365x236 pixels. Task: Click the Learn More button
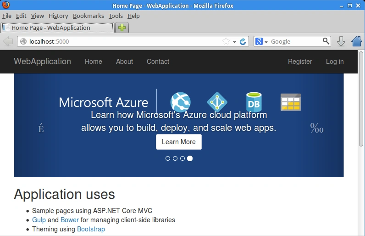(179, 142)
